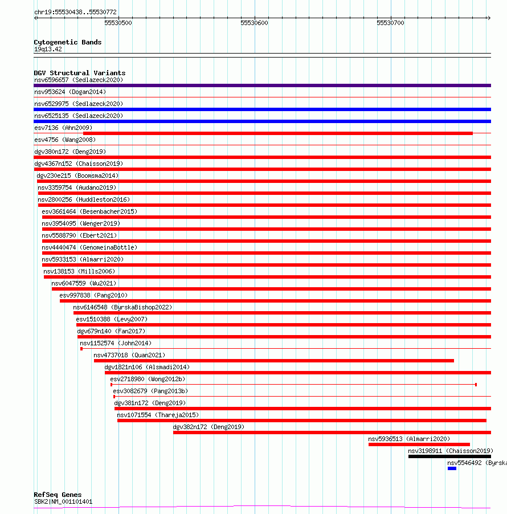Open esv7136 (Ahn2009) variant details
The width and height of the screenshot is (507, 514).
click(63, 128)
